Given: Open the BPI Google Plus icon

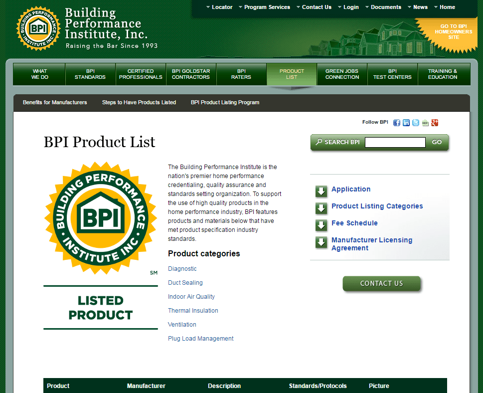Looking at the screenshot, I should pyautogui.click(x=435, y=123).
